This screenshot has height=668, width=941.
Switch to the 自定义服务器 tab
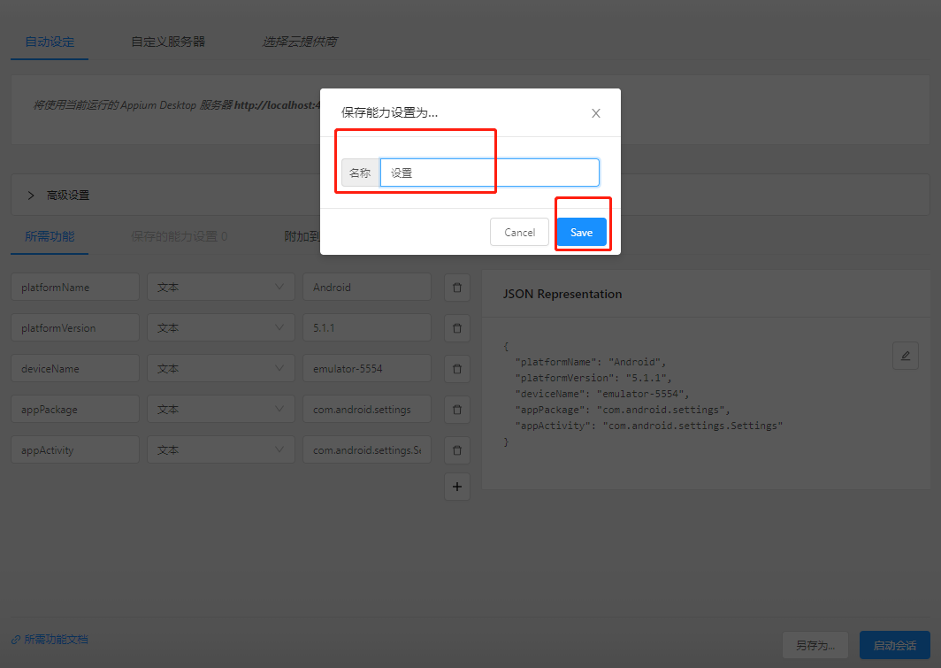[168, 42]
